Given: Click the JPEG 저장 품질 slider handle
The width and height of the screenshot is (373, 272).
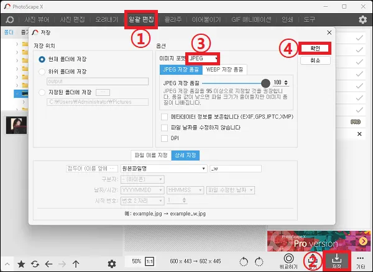Looking at the screenshot, I should (x=265, y=83).
